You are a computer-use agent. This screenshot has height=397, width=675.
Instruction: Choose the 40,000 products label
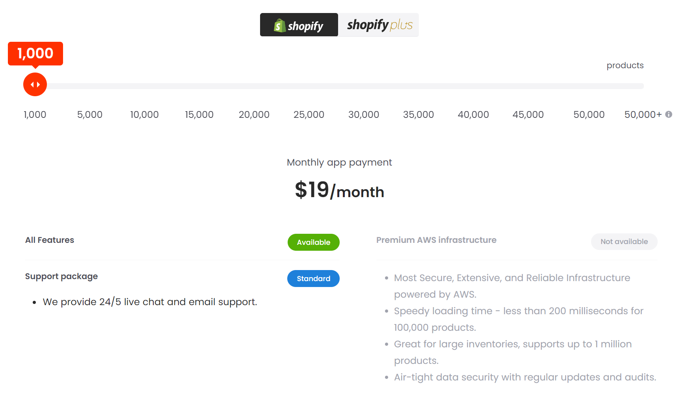click(x=473, y=115)
